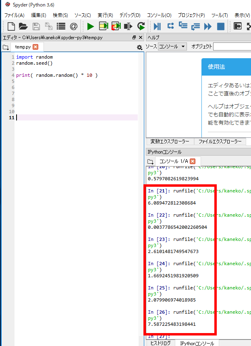Stop debugging blue square icon

click(221, 26)
